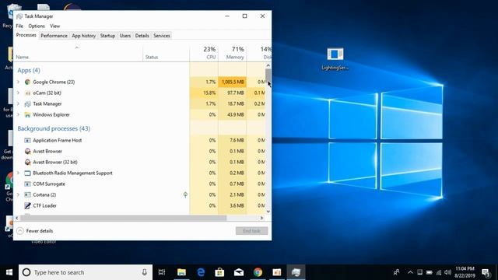Click the Avast Browser process icon
The image size is (498, 280).
pyautogui.click(x=28, y=151)
